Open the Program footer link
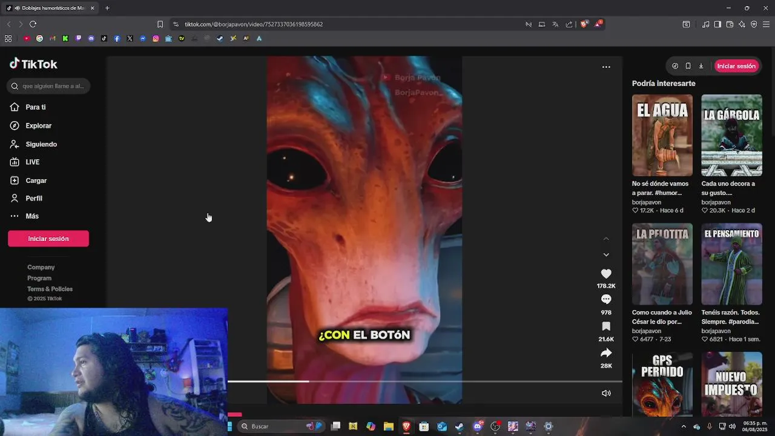 click(x=39, y=278)
